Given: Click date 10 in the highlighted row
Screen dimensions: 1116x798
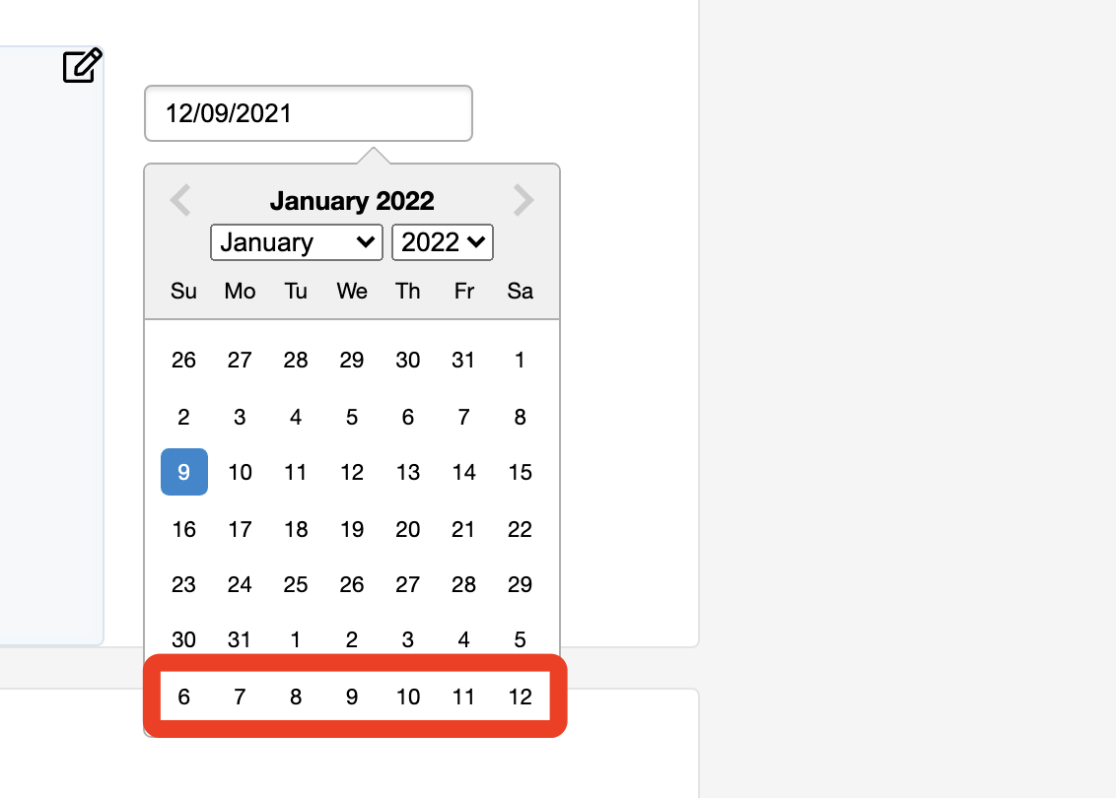Looking at the screenshot, I should 407,697.
